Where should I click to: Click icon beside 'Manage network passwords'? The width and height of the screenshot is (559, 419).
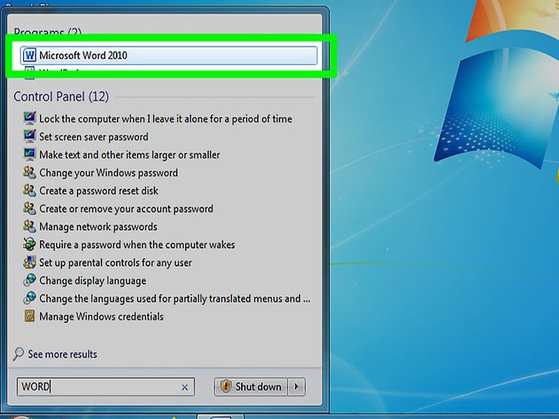[30, 226]
